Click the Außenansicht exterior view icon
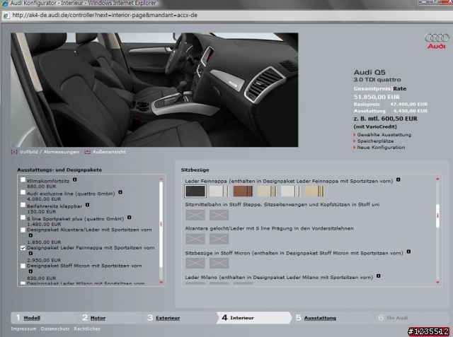The width and height of the screenshot is (453, 337). click(x=87, y=152)
